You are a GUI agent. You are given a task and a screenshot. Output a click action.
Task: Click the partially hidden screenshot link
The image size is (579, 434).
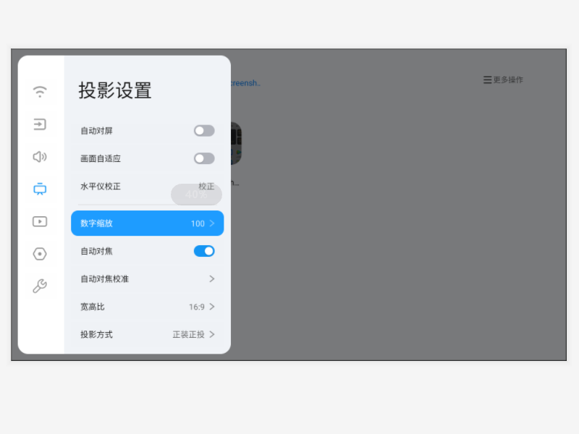tap(245, 83)
